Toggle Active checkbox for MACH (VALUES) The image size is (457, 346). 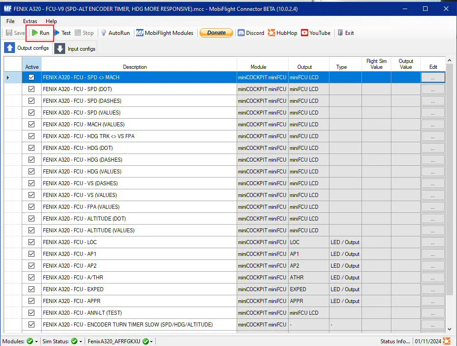[32, 124]
